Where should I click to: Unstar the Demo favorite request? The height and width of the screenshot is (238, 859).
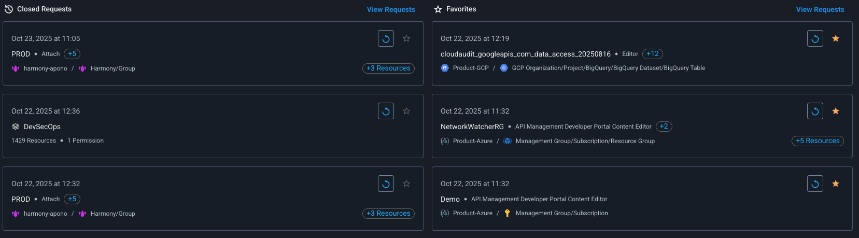click(836, 184)
